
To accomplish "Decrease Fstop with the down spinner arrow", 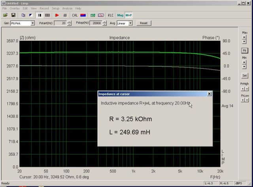I will [104, 25].
